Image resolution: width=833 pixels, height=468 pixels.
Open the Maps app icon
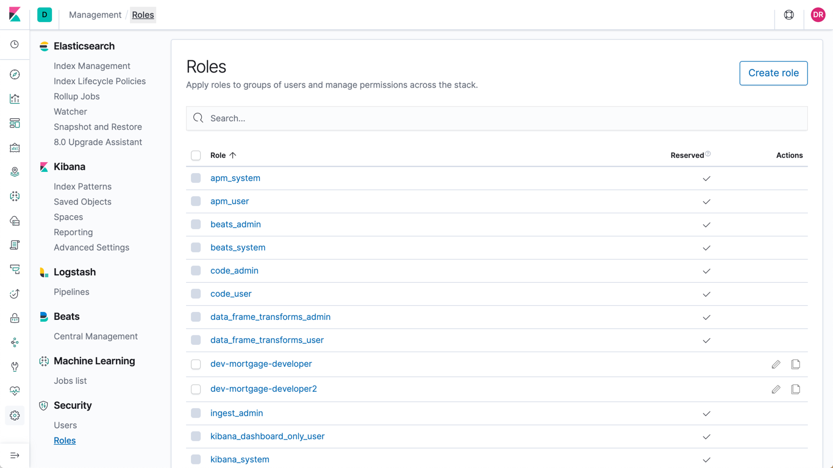[15, 172]
